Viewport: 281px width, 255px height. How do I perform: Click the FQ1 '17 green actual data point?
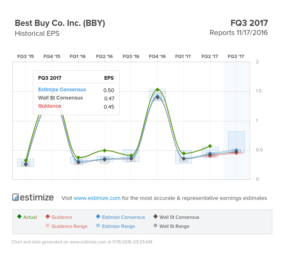184,153
